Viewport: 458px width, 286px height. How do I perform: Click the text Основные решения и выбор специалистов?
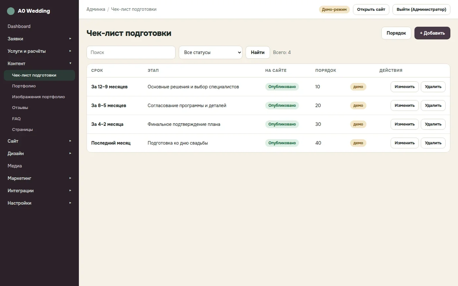pos(193,87)
